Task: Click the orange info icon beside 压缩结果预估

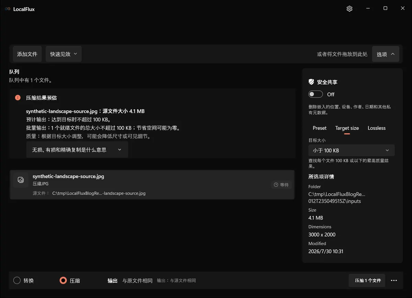Action: 18,98
